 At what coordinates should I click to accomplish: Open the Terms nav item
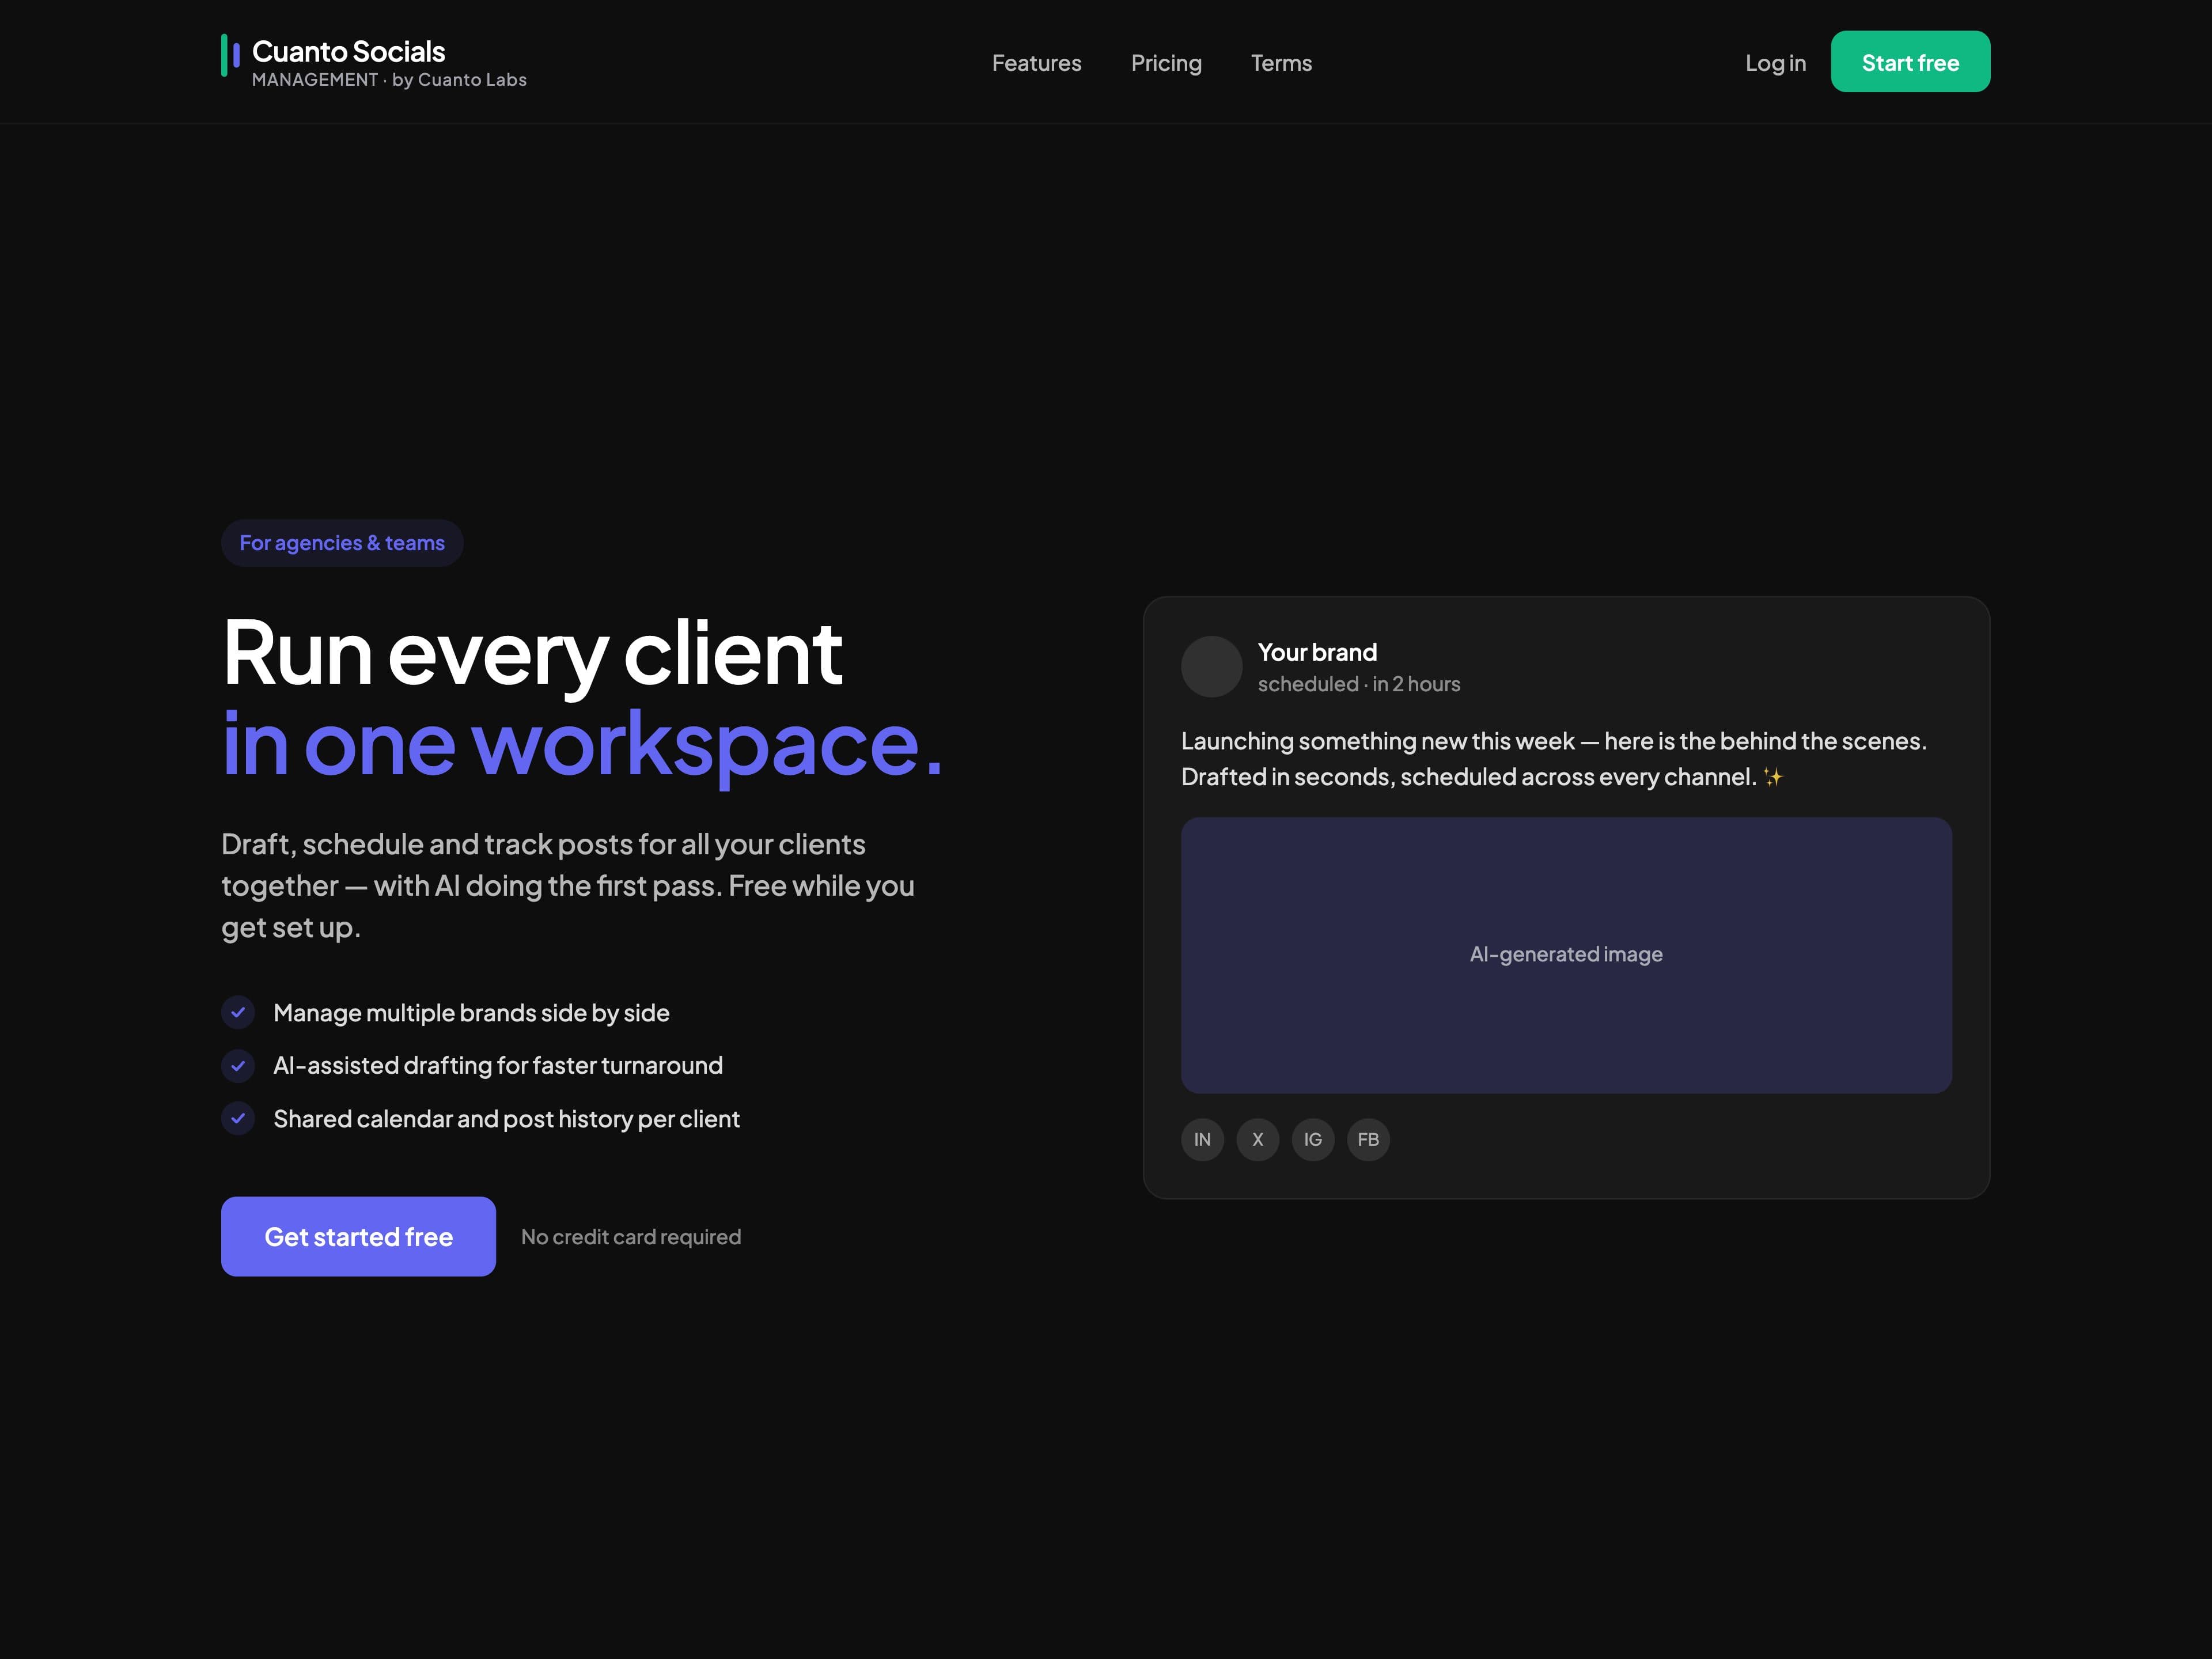tap(1281, 63)
